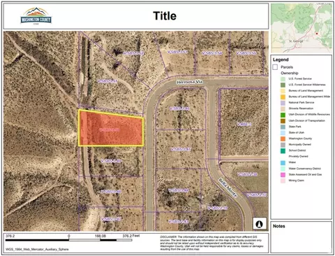Click the Utah Division of Wildlife Resources swatch
This screenshot has height=256, width=335.
click(283, 115)
